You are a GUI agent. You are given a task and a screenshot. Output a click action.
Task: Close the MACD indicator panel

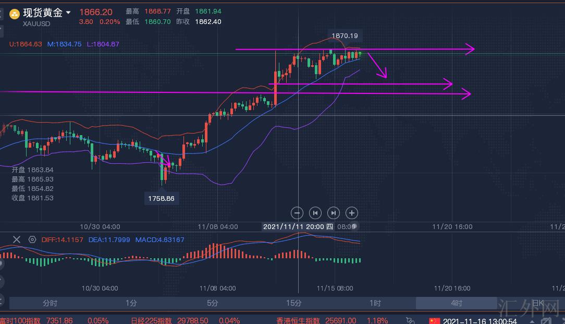pos(17,239)
